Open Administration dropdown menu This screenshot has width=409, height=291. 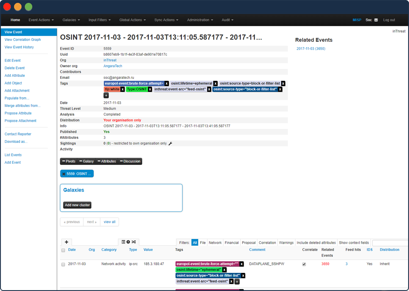[x=200, y=20]
